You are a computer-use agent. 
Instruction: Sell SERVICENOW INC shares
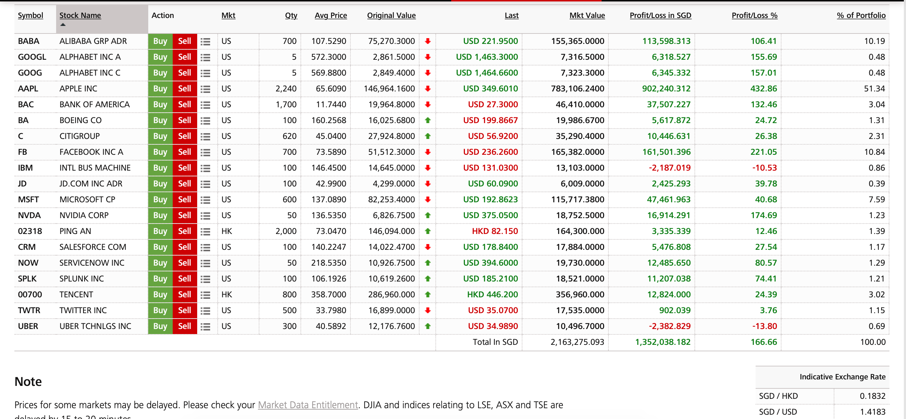click(x=185, y=263)
